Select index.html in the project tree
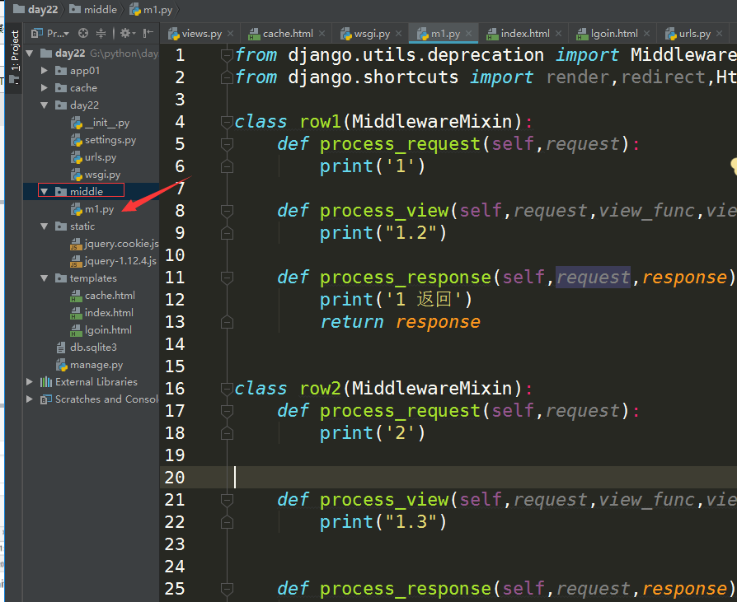 pyautogui.click(x=101, y=313)
